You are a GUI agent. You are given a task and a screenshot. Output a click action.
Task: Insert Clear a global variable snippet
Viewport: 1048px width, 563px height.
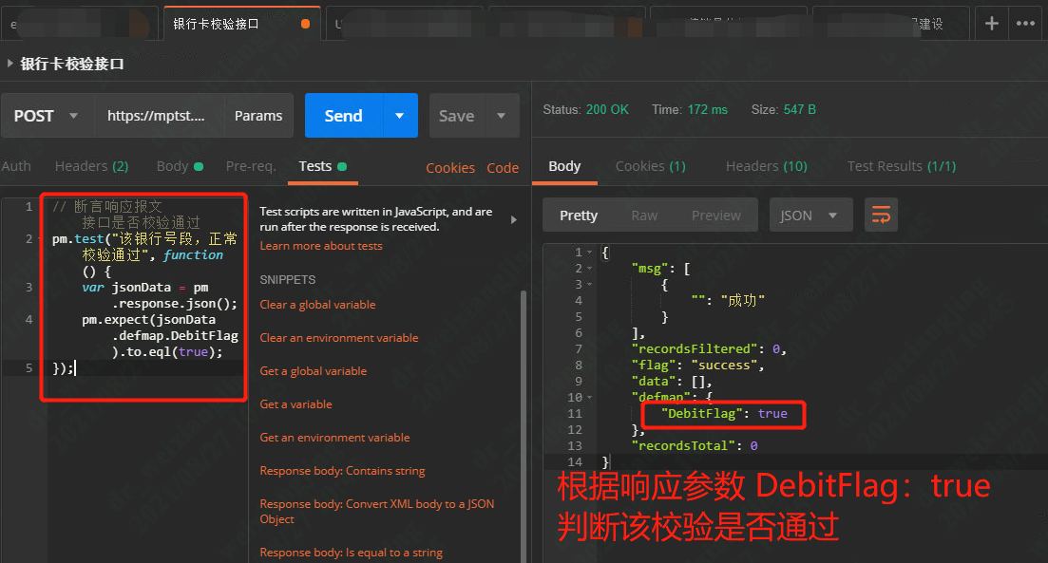click(x=317, y=305)
